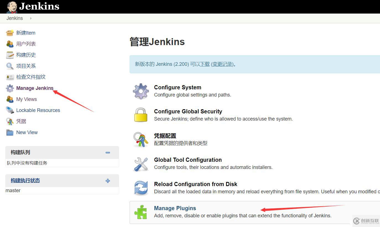Open the 新建Item link

26,33
